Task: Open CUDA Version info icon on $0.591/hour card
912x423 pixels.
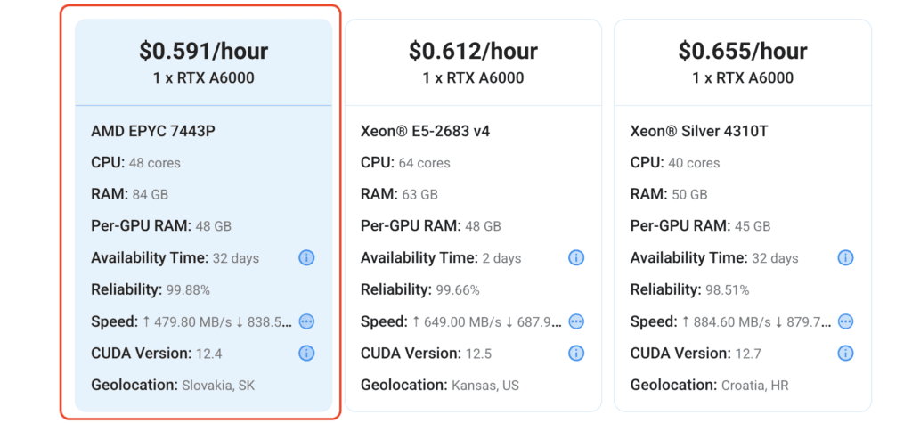Action: click(306, 354)
